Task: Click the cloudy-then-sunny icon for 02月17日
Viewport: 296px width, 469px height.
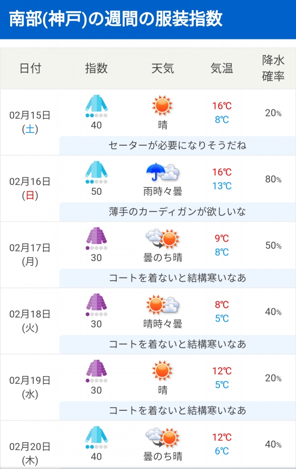Action: [x=163, y=239]
